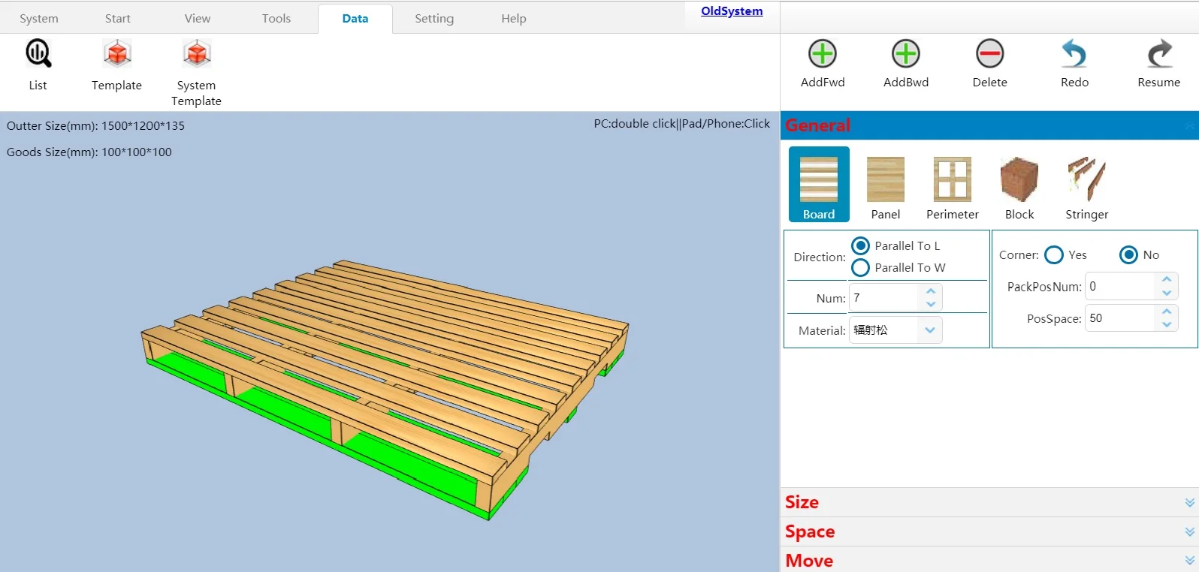This screenshot has width=1199, height=572.
Task: Select the Perimeter component type
Action: pyautogui.click(x=952, y=180)
